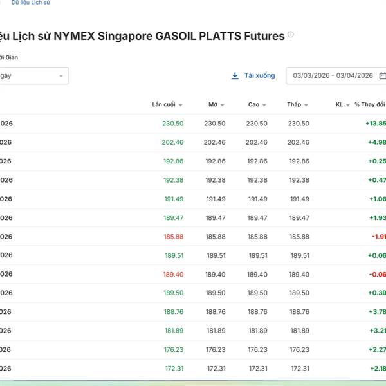Click the +13.85 percent change value
The width and height of the screenshot is (386, 386).
tap(376, 124)
